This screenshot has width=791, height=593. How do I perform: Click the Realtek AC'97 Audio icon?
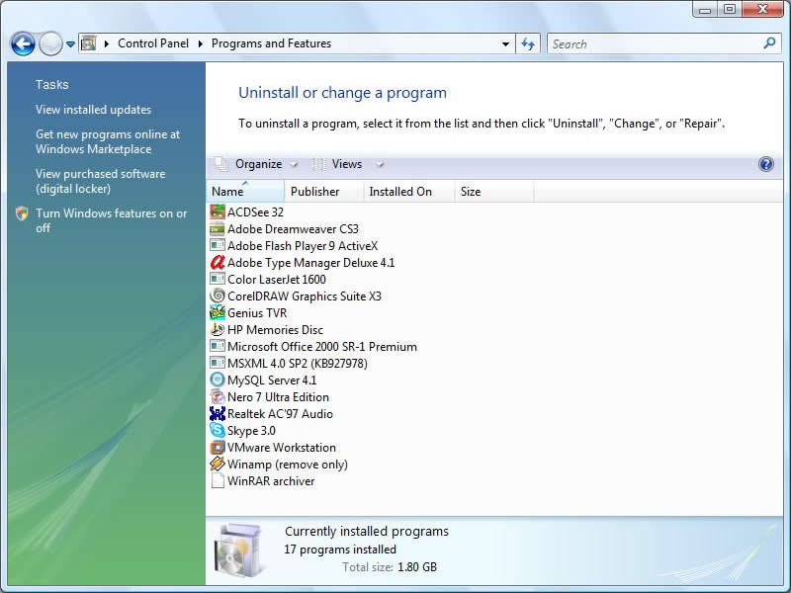[218, 413]
